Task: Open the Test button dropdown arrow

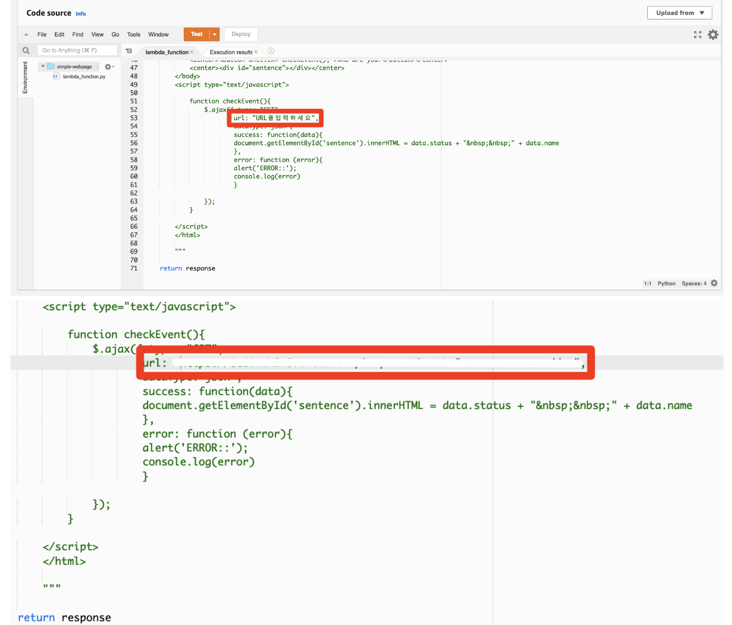Action: point(214,34)
